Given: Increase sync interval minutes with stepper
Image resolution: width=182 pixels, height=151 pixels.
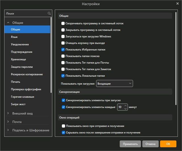Looking at the screenshot, I should tap(126, 106).
